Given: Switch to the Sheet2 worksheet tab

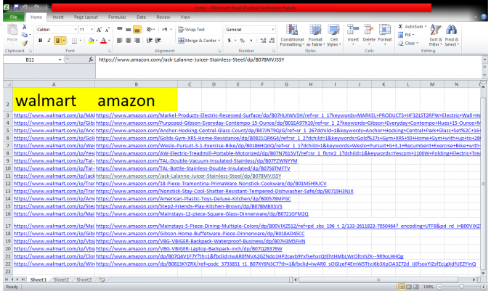Looking at the screenshot, I should (61, 279).
